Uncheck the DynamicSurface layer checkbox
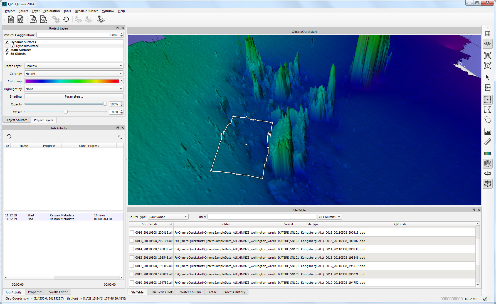496x304 pixels. [x=13, y=46]
